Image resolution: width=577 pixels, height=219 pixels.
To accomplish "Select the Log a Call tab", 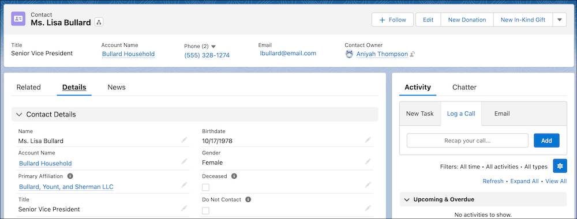I will 461,114.
